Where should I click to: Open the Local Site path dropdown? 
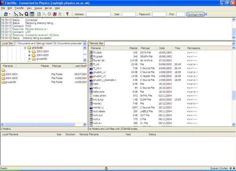coord(85,43)
